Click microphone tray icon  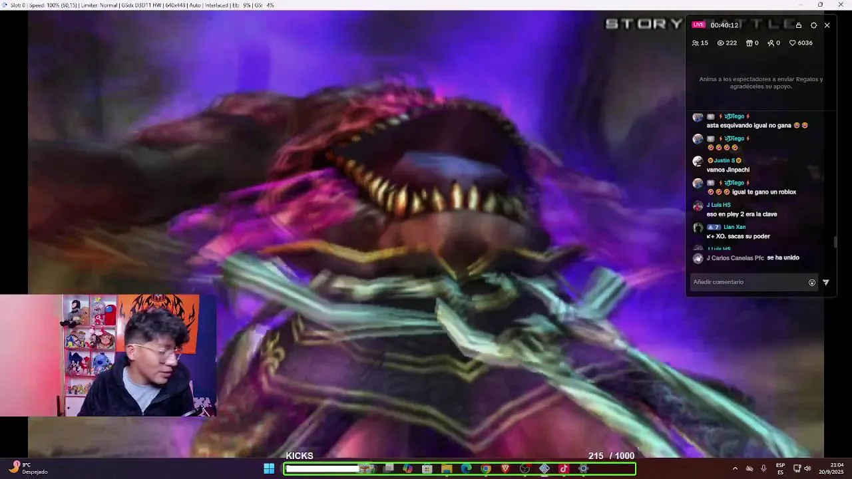pyautogui.click(x=763, y=468)
